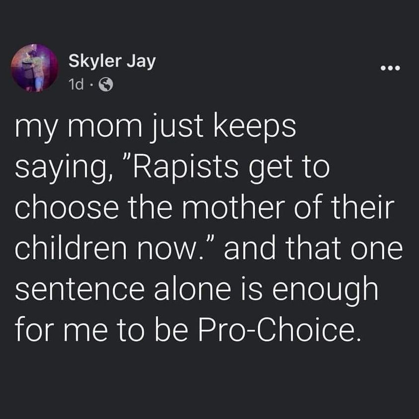Click the 1d post timestamp
419x419 pixels.
pos(76,84)
